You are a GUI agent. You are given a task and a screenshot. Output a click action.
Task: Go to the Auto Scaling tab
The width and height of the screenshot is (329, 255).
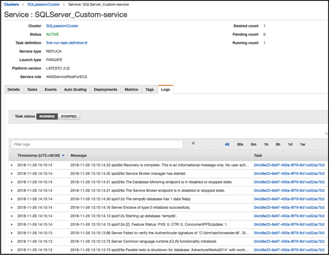(x=75, y=89)
